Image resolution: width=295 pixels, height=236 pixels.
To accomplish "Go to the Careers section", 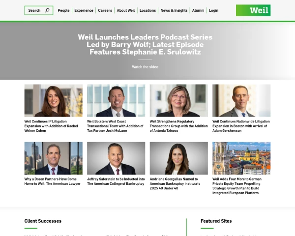I will 105,10.
